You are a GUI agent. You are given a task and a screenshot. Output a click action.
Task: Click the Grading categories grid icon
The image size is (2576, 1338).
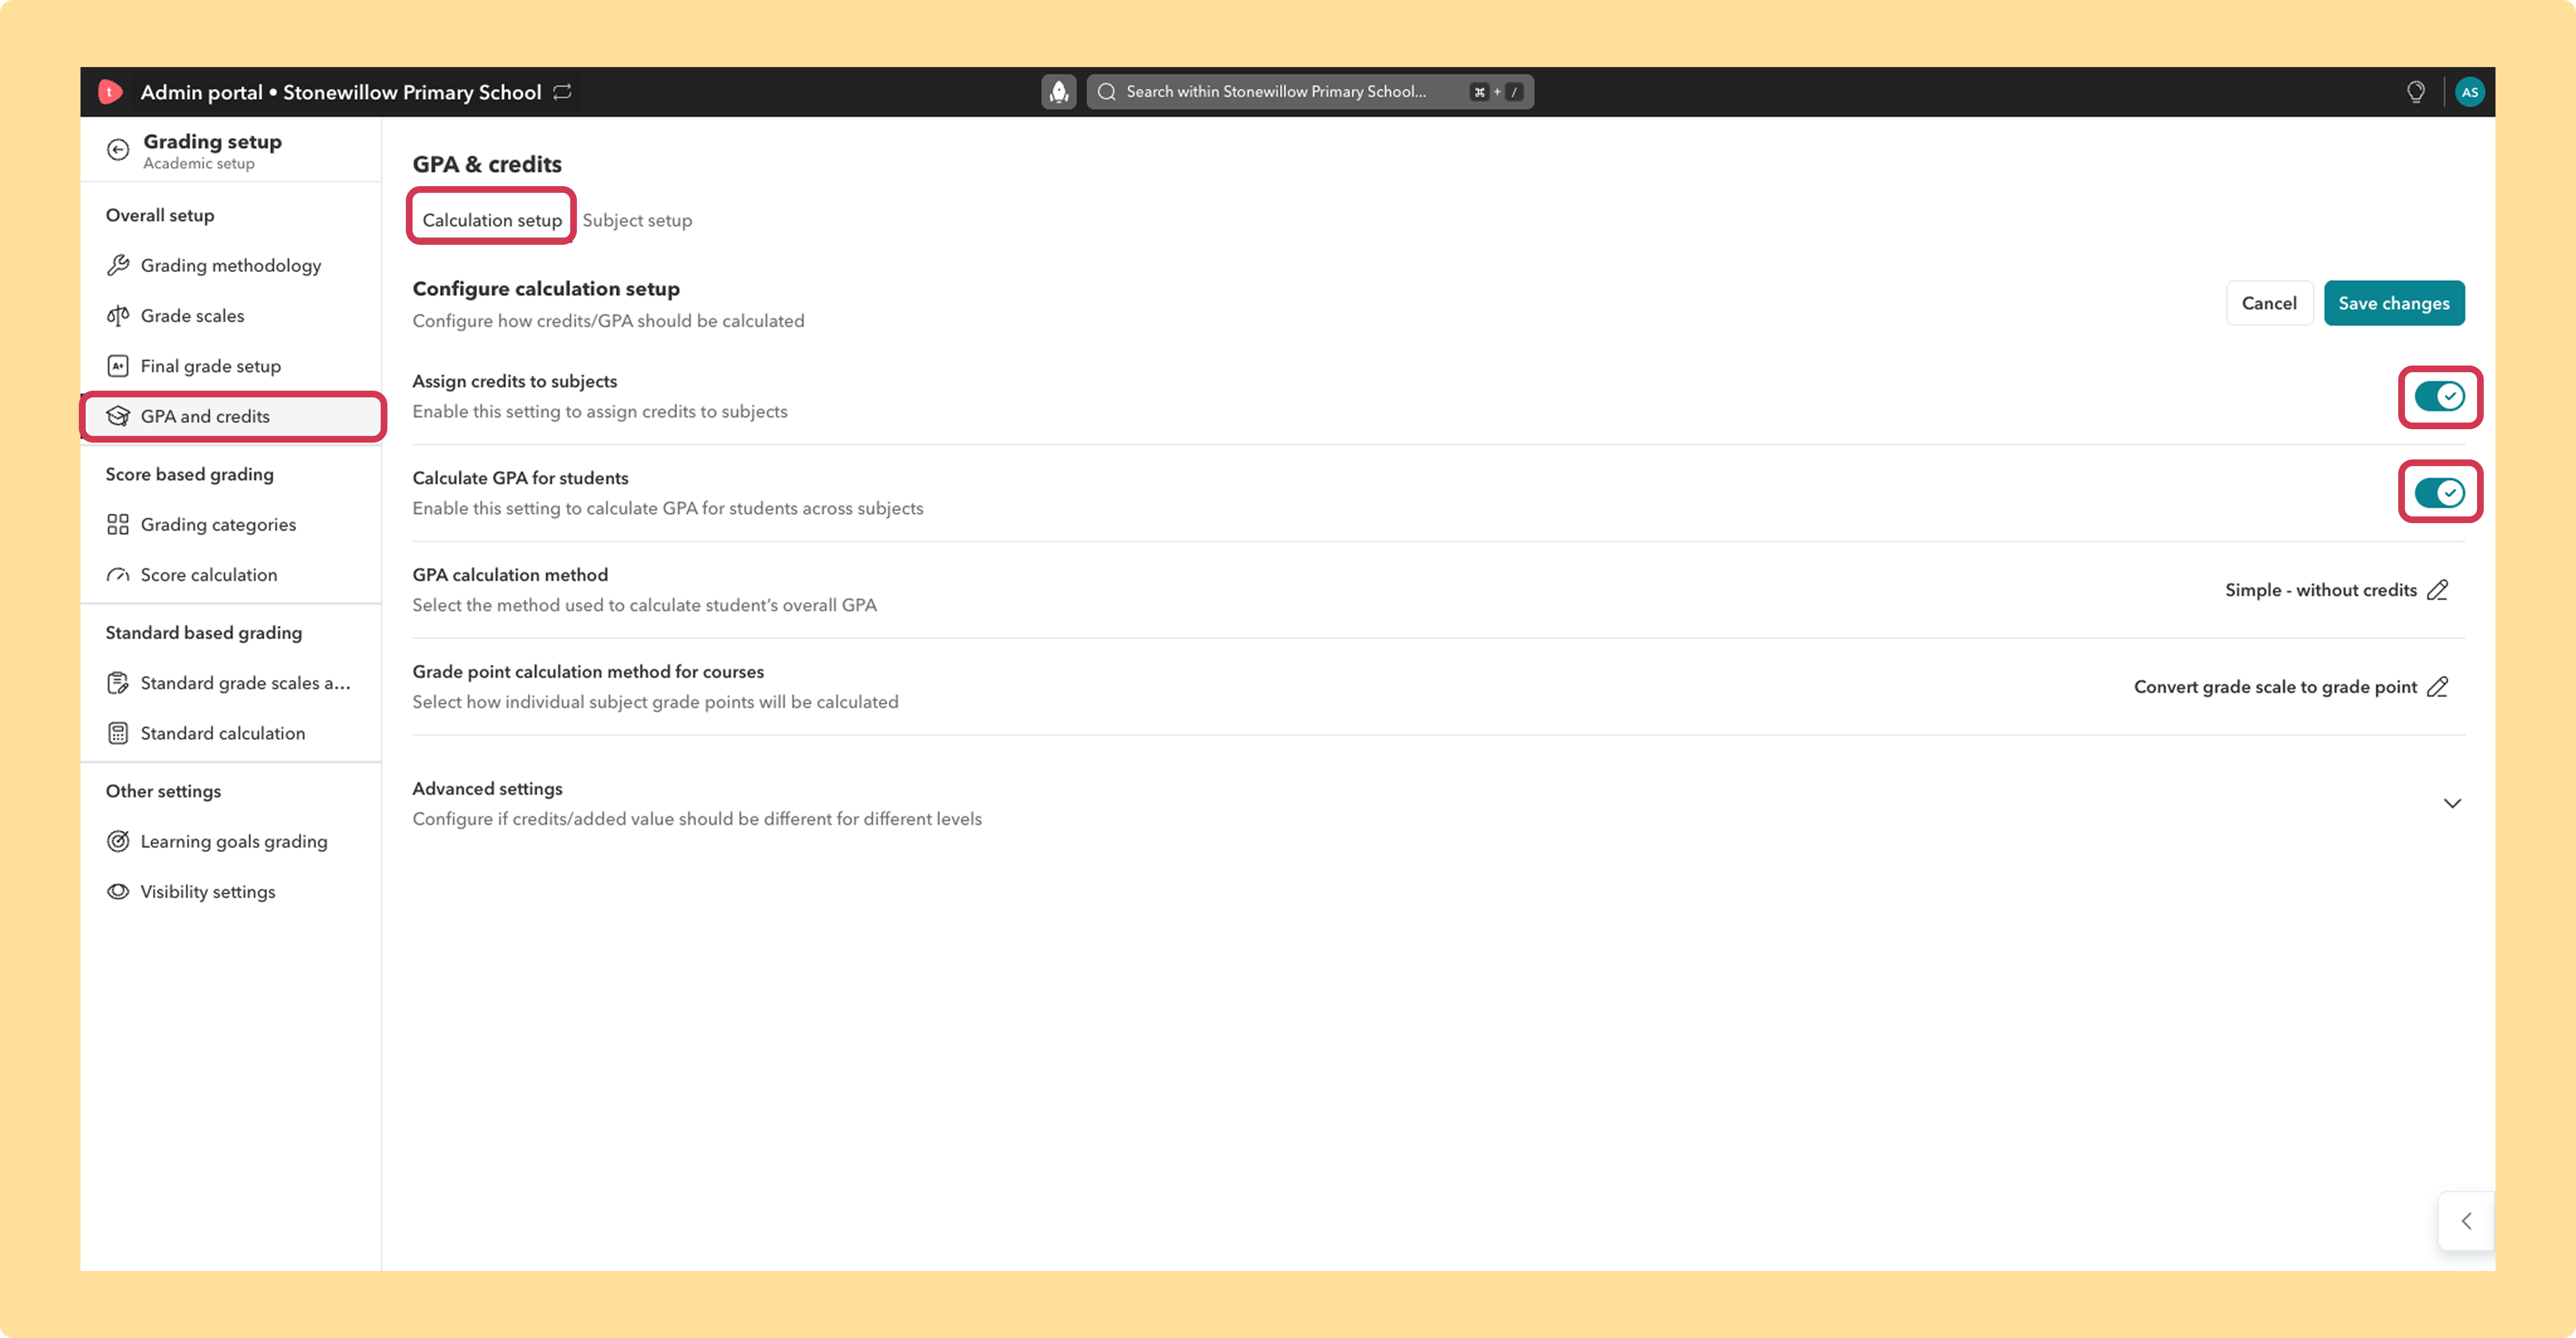tap(118, 525)
